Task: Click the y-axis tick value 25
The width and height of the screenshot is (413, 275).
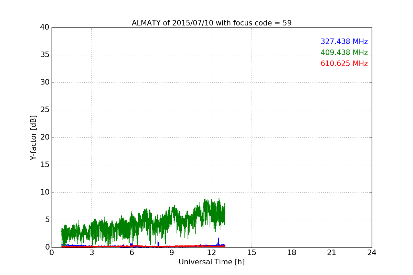Action: click(x=45, y=110)
